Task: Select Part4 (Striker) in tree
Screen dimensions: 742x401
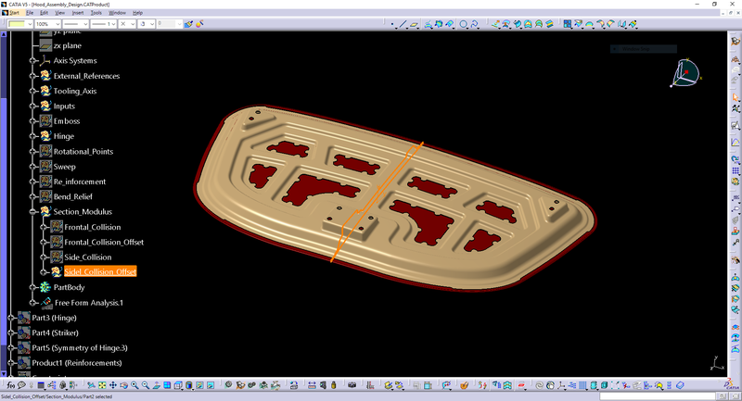Action: tap(55, 332)
